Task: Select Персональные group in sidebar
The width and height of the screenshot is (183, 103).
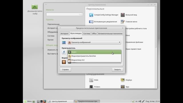Action: pyautogui.click(x=53, y=24)
